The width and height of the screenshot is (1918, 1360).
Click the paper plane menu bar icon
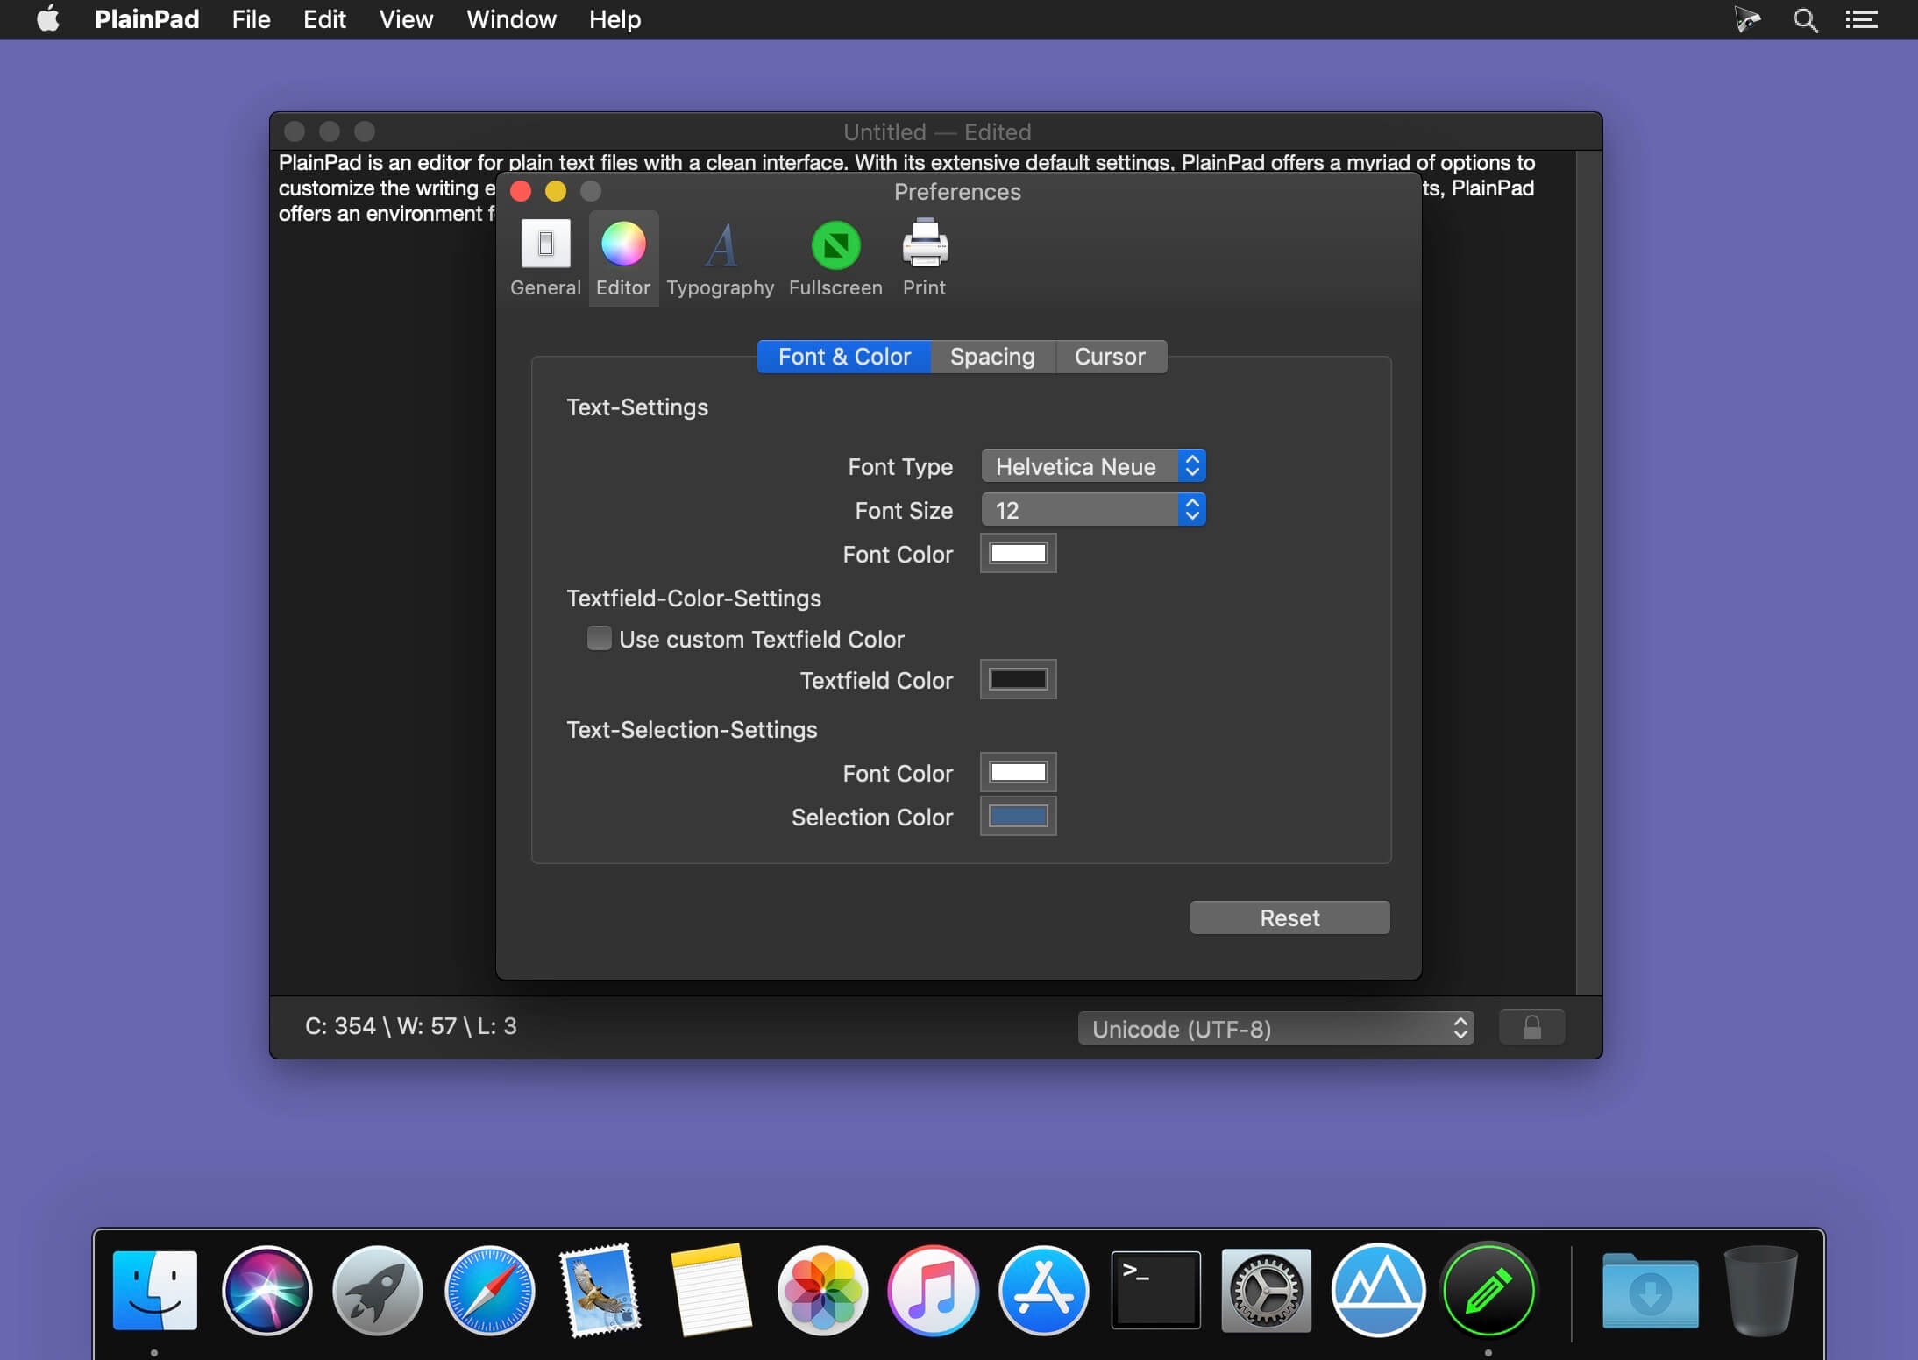pyautogui.click(x=1747, y=19)
